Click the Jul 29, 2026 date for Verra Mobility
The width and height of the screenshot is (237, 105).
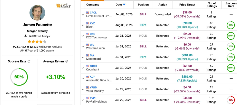point(123,89)
